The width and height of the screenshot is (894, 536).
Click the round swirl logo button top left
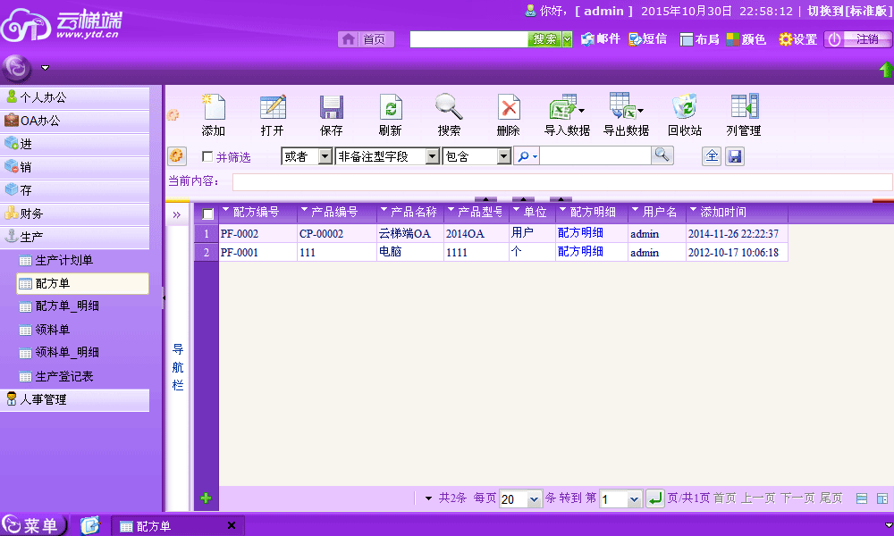(17, 69)
